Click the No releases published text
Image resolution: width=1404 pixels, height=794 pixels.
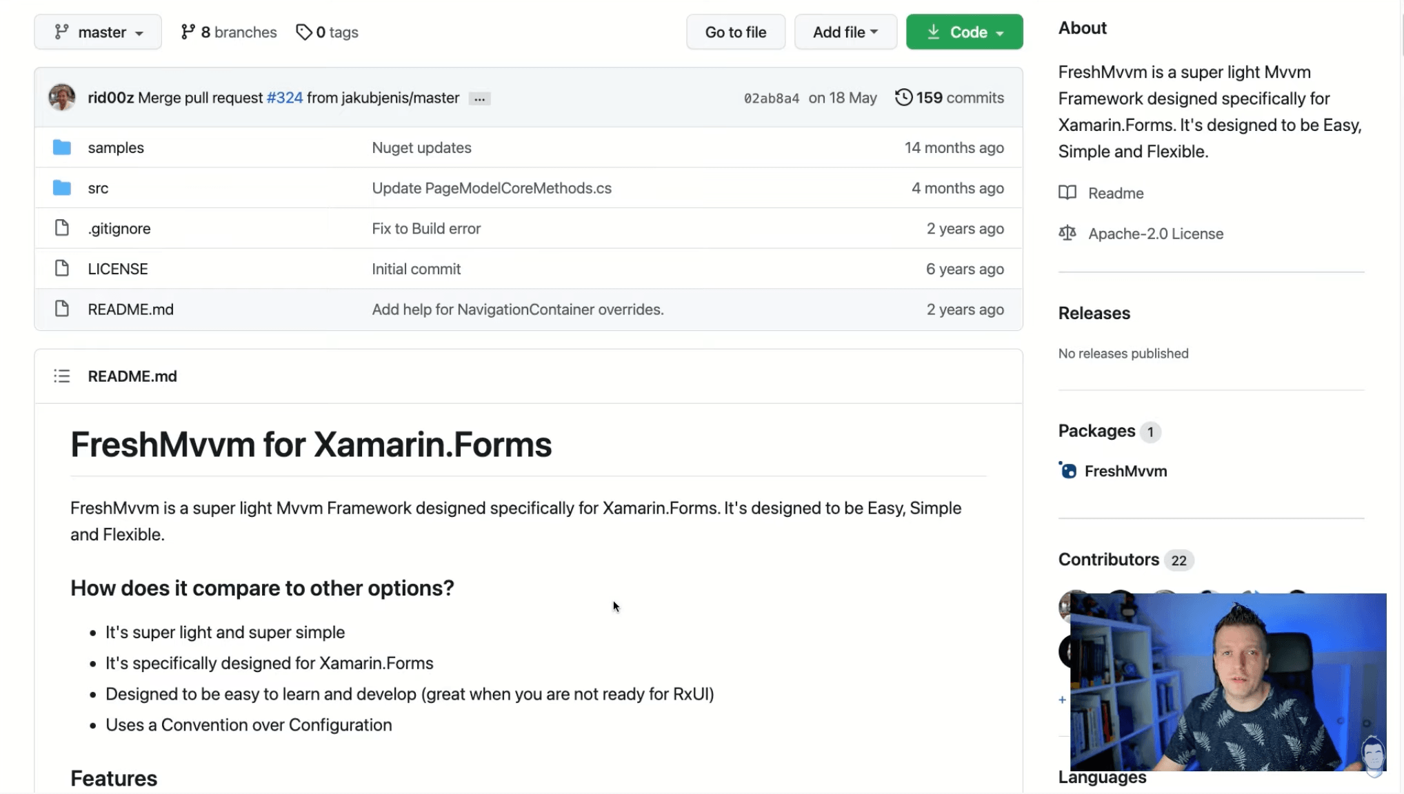[x=1123, y=354]
